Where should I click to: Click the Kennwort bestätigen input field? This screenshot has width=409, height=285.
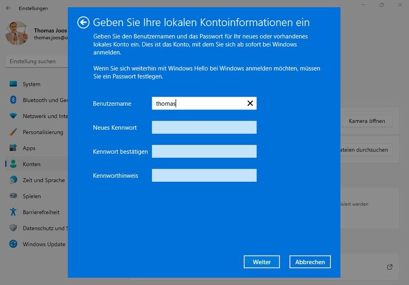point(204,151)
